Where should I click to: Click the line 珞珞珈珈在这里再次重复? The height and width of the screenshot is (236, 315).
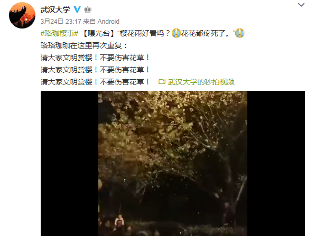[84, 45]
